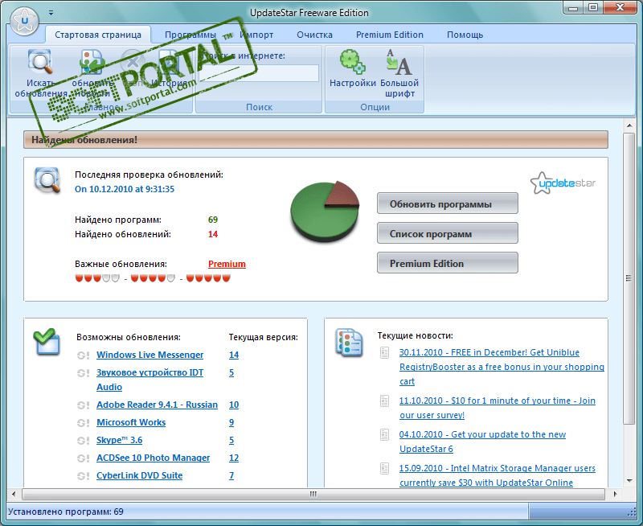
Task: Click Список программ button
Action: tap(448, 233)
